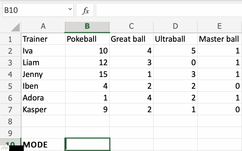Select Iva's Great ball value 4
The image size is (242, 151).
point(131,51)
